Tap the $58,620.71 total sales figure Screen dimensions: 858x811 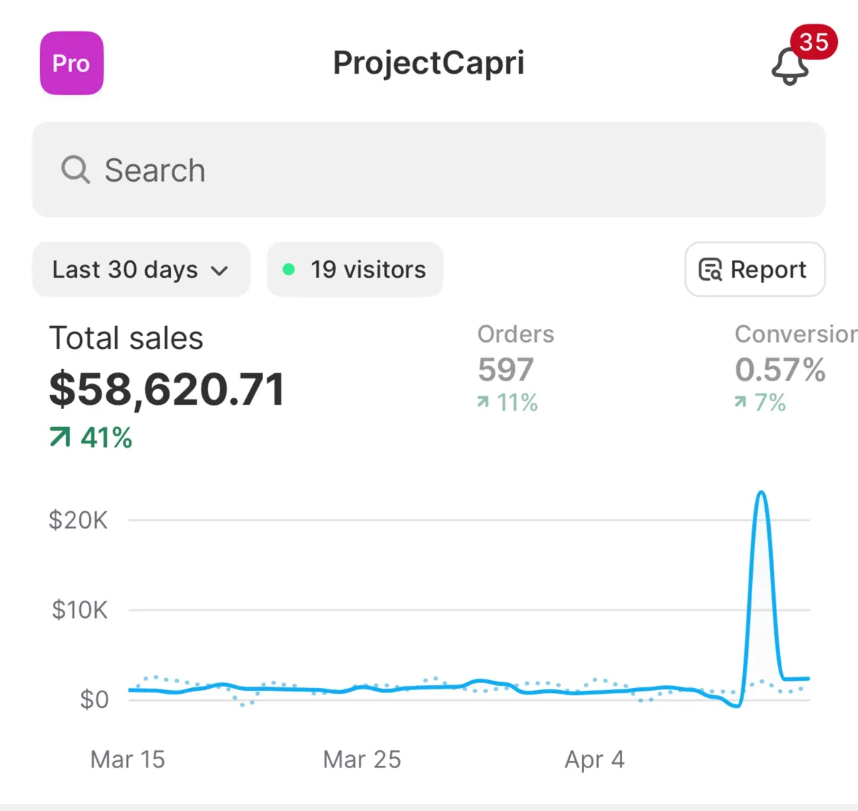[x=167, y=390]
